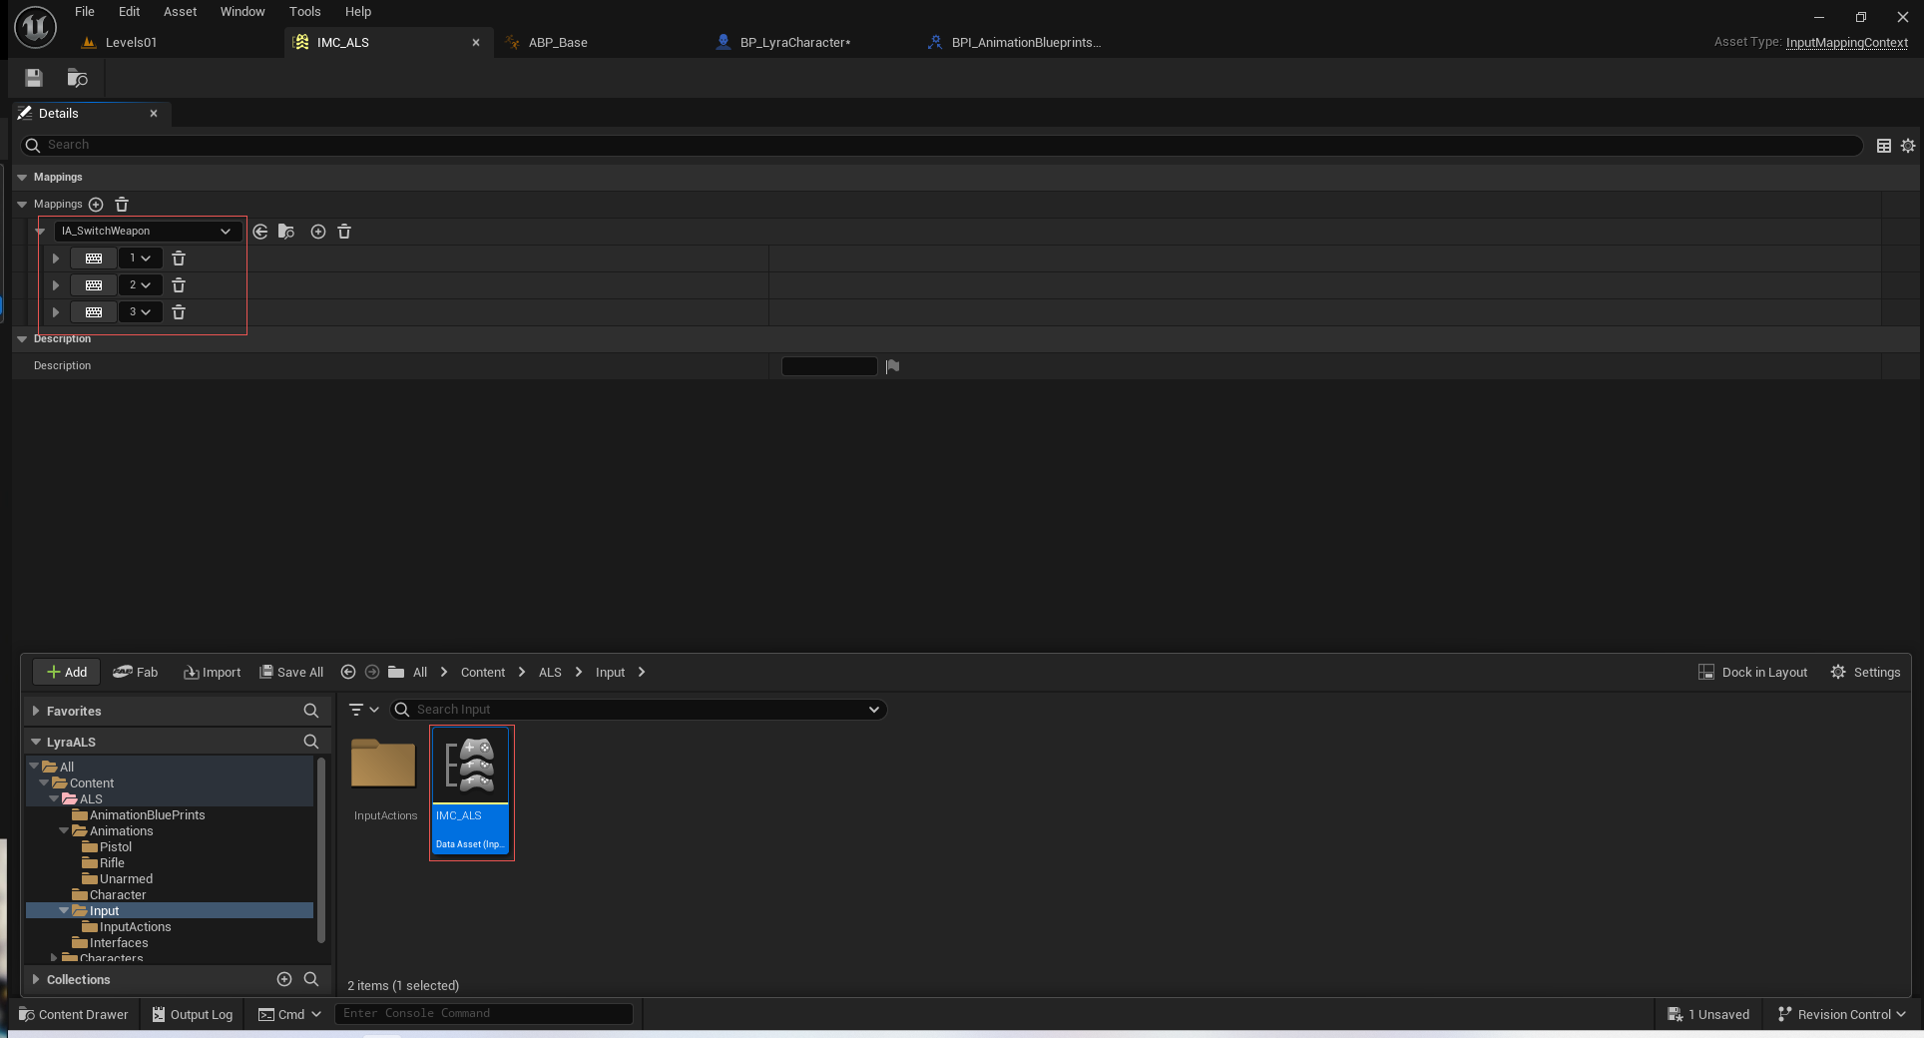Open Revision Control menu in status bar

(1842, 1014)
